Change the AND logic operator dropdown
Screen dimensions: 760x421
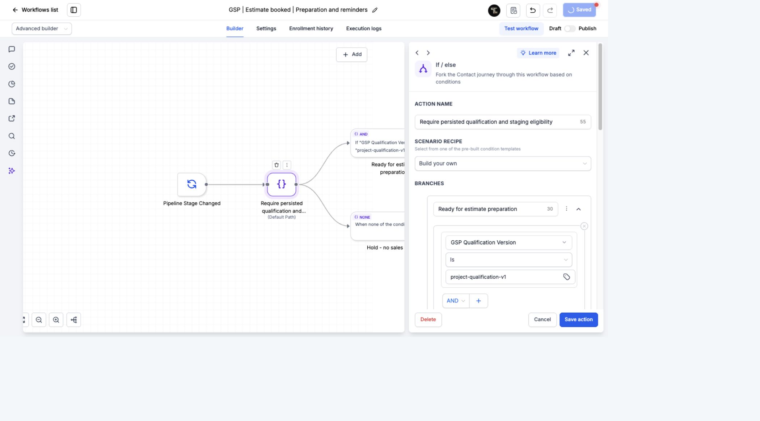[x=456, y=301]
